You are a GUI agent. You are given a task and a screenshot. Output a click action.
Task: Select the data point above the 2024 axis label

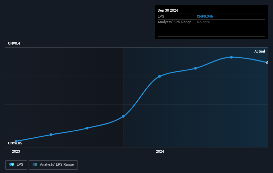click(x=160, y=76)
